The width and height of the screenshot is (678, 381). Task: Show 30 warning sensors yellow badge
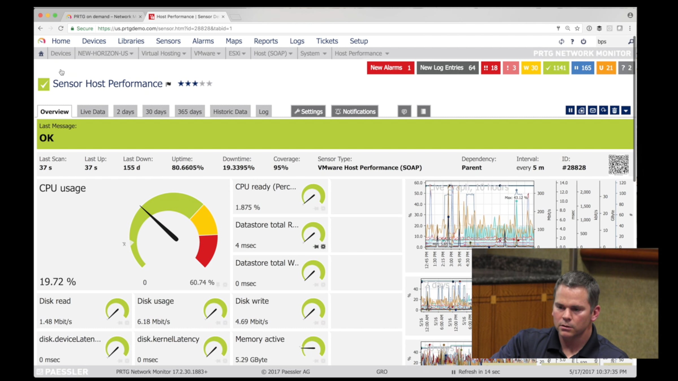[x=531, y=68]
